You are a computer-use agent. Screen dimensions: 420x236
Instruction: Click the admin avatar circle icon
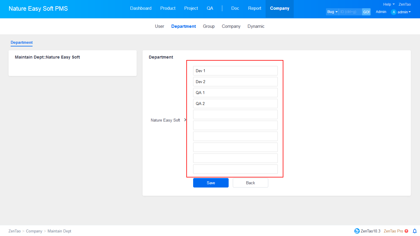coord(393,12)
